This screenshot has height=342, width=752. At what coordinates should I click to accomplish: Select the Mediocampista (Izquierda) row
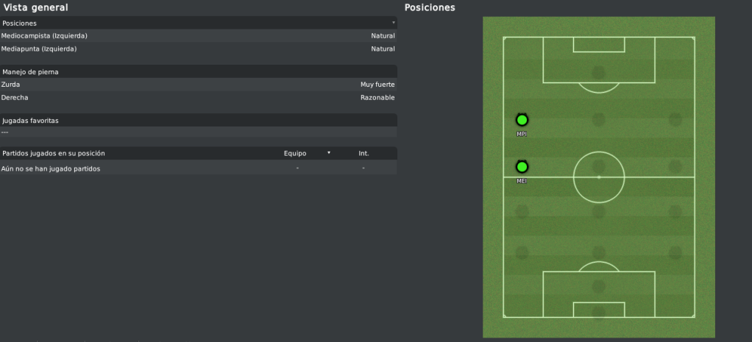point(199,36)
